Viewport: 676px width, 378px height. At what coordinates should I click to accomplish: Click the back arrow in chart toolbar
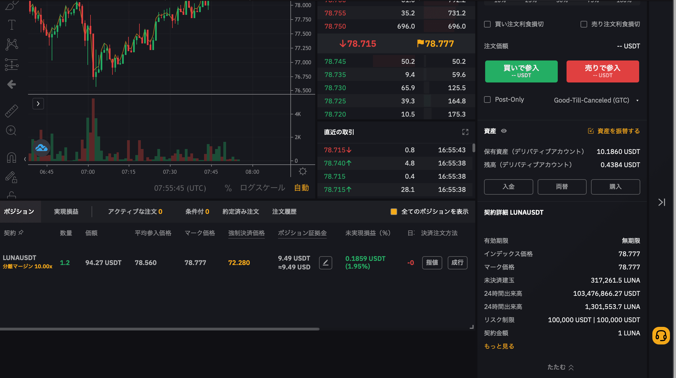[12, 84]
